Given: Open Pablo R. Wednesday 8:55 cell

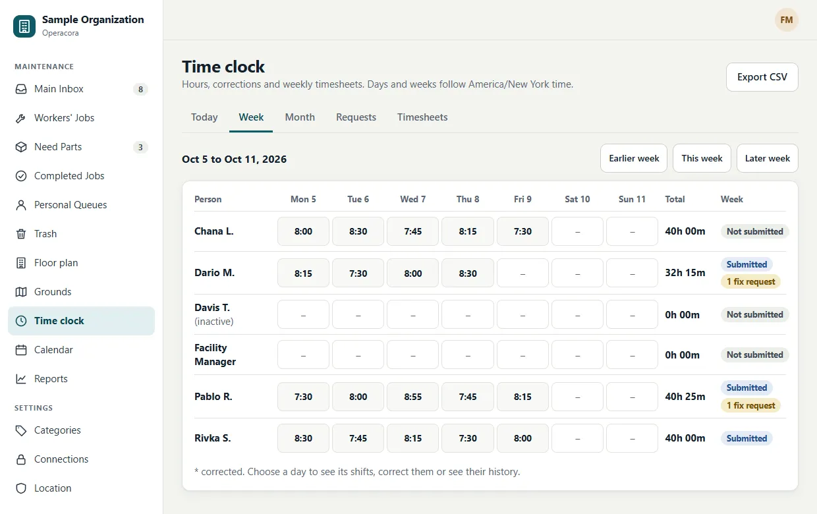Looking at the screenshot, I should pos(413,397).
